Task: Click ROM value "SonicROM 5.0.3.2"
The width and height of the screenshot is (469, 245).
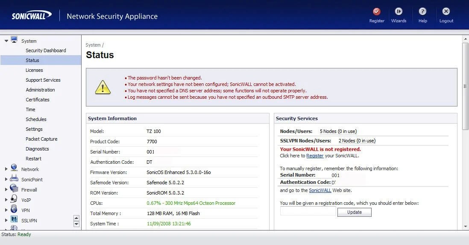Action: 165,193
